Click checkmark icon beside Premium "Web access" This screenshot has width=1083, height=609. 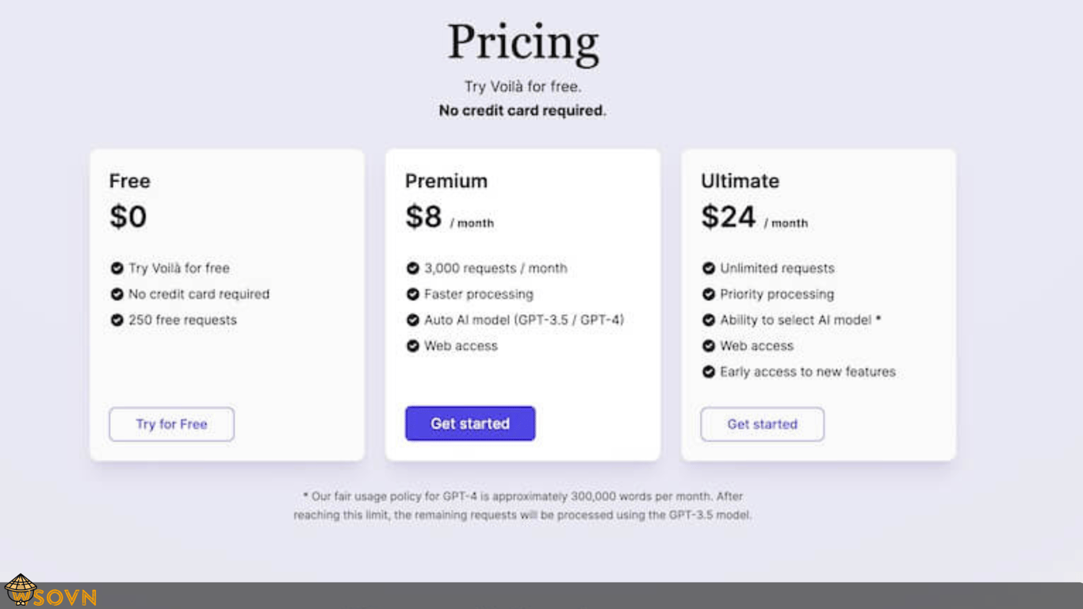coord(413,346)
